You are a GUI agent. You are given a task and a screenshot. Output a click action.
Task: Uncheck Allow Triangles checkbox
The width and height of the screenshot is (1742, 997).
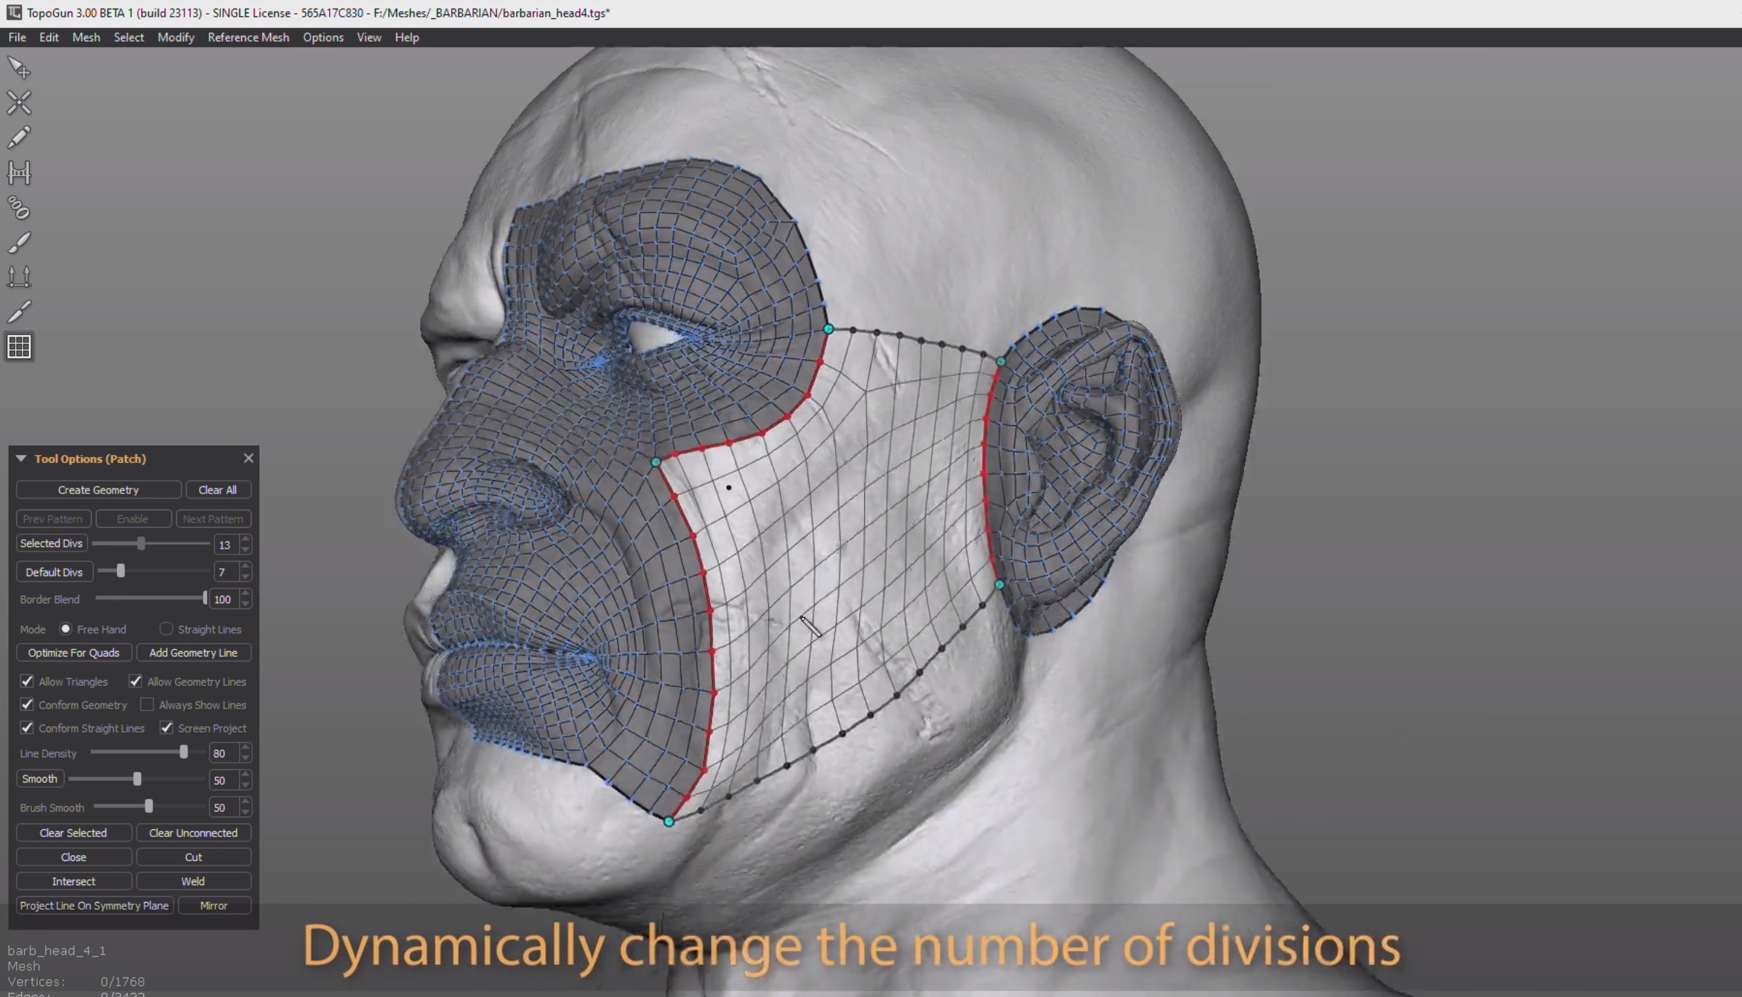tap(27, 681)
